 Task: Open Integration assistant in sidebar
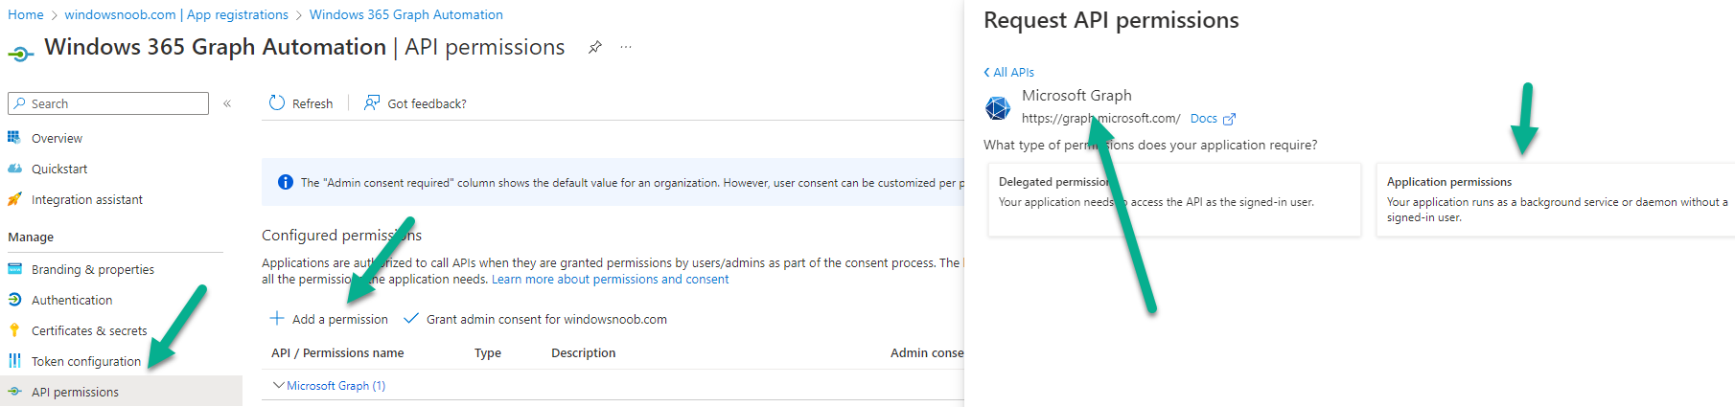[x=87, y=199]
